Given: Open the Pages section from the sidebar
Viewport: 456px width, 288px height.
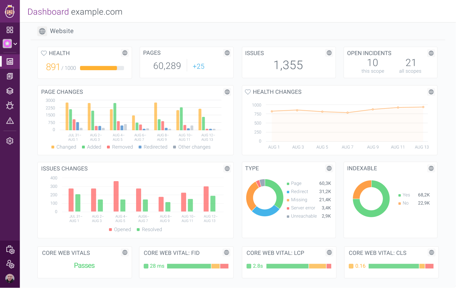Looking at the screenshot, I should (10, 76).
